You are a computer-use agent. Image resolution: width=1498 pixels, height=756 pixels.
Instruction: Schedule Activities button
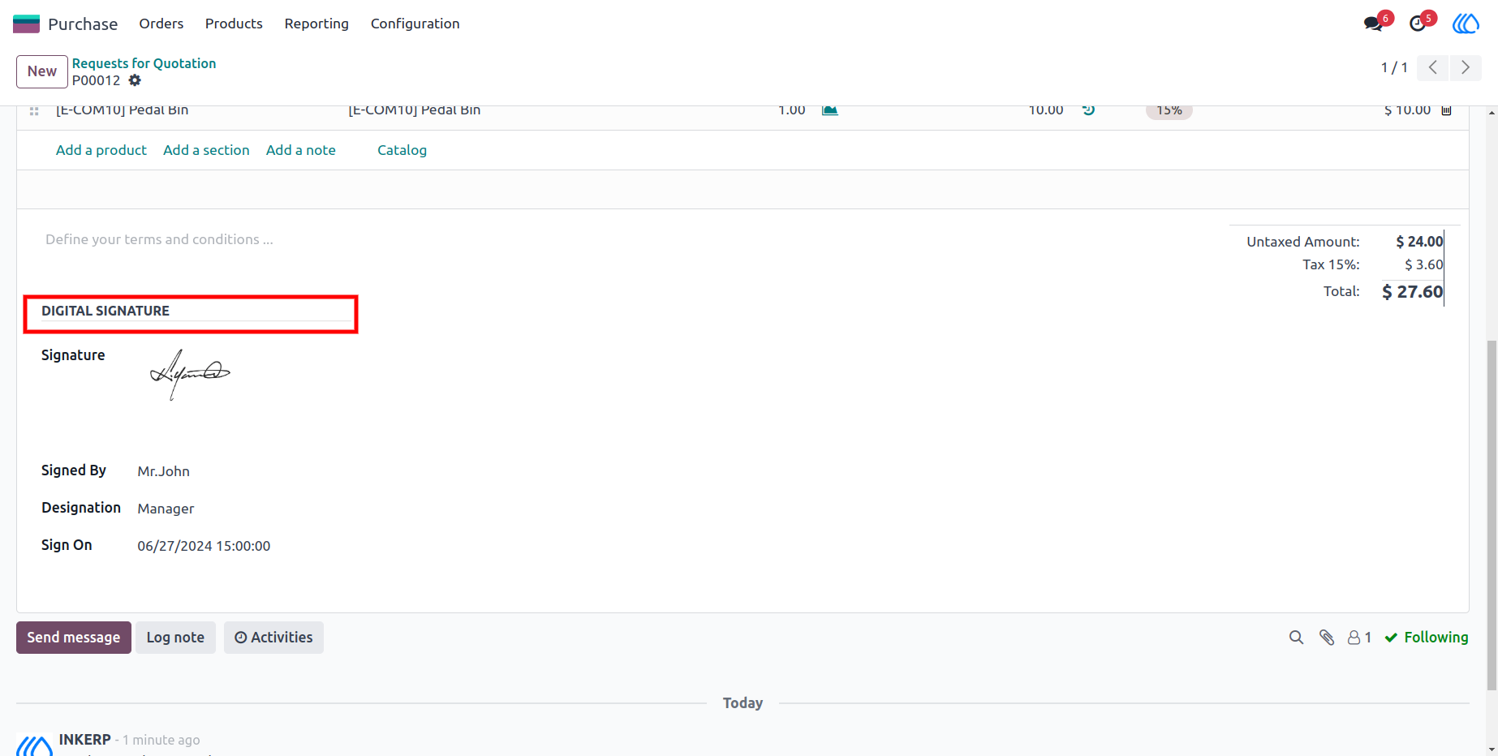(273, 638)
